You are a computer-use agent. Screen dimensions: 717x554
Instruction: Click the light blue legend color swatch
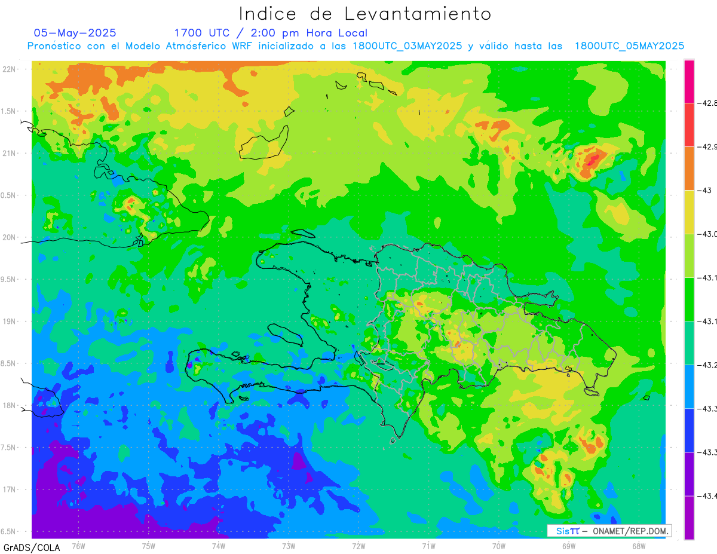point(689,387)
